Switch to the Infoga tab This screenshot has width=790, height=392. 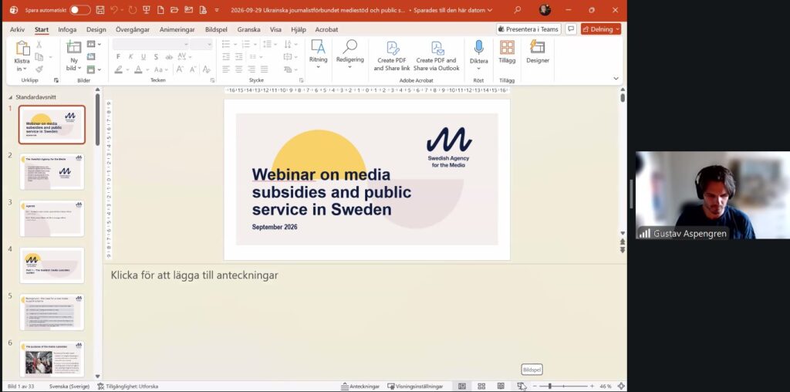67,30
